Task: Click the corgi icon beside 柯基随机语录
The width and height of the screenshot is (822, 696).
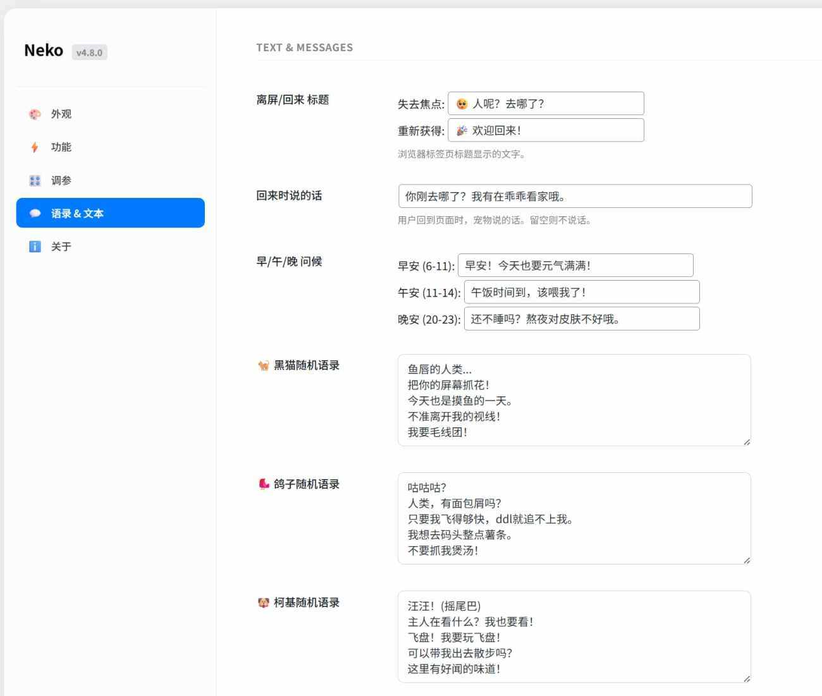Action: pyautogui.click(x=263, y=602)
